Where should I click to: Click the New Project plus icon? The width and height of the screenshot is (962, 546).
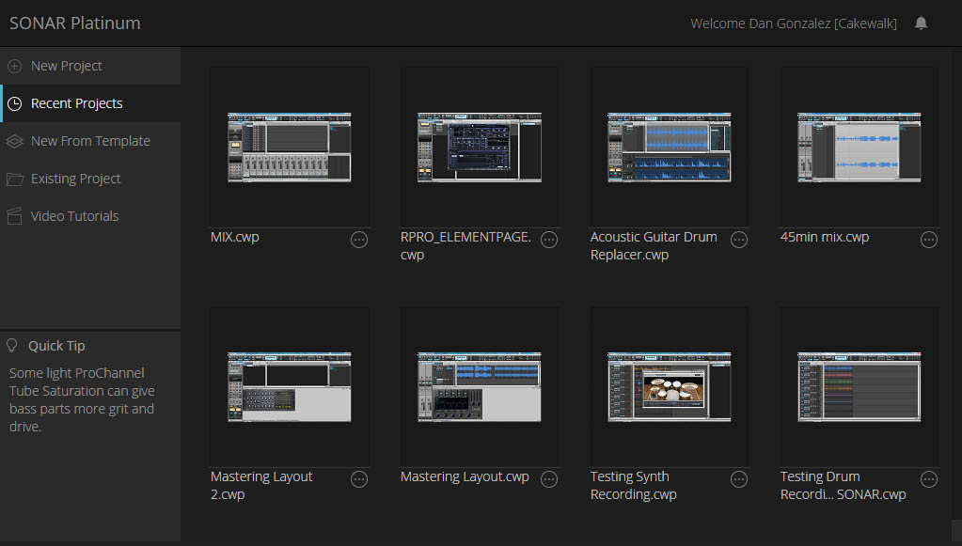point(15,66)
